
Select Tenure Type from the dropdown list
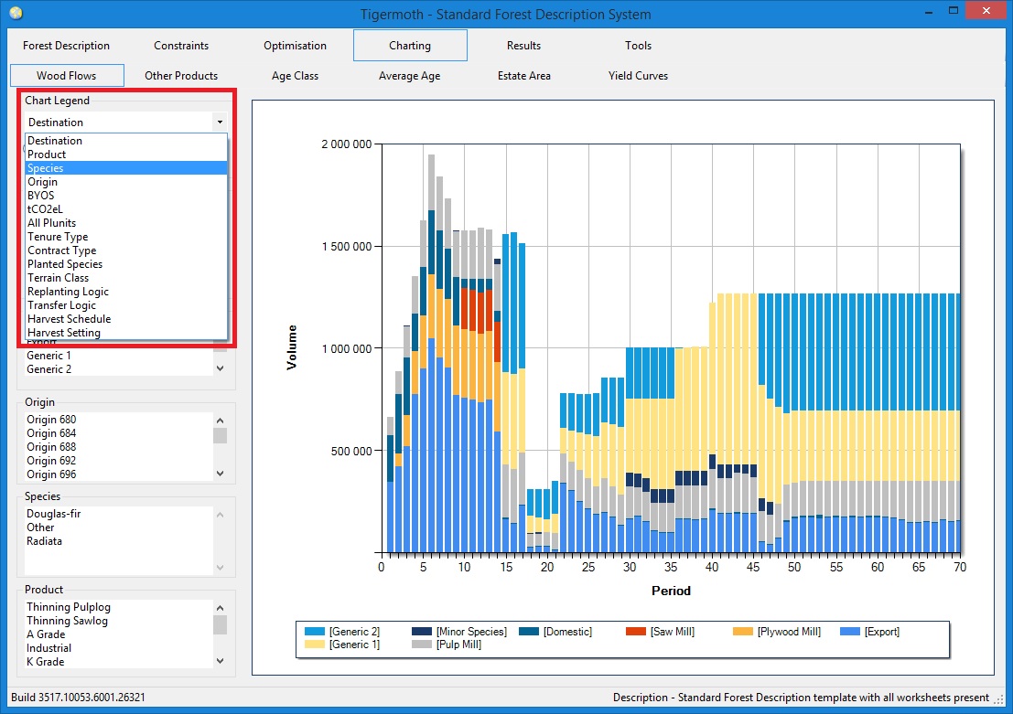126,236
